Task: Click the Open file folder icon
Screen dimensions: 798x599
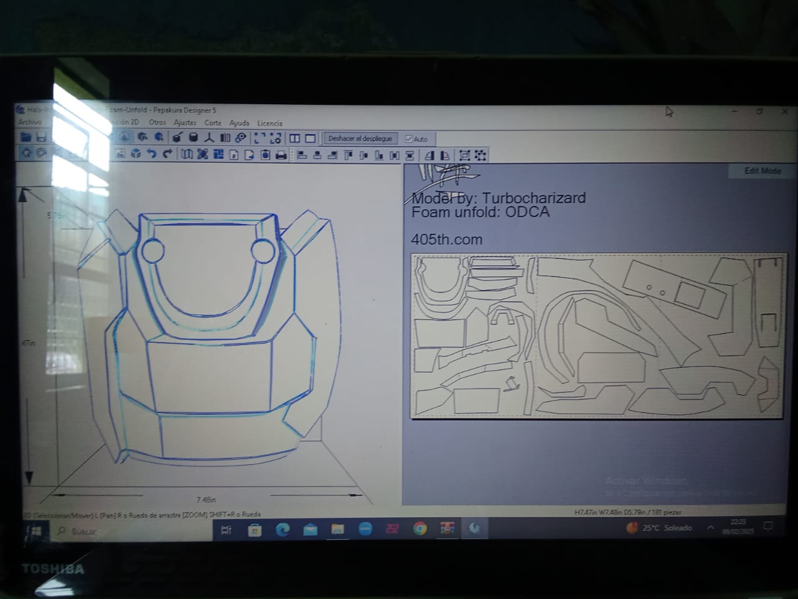Action: [26, 137]
